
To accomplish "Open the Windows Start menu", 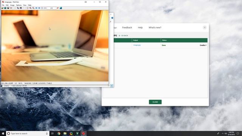I will pos(3,133).
